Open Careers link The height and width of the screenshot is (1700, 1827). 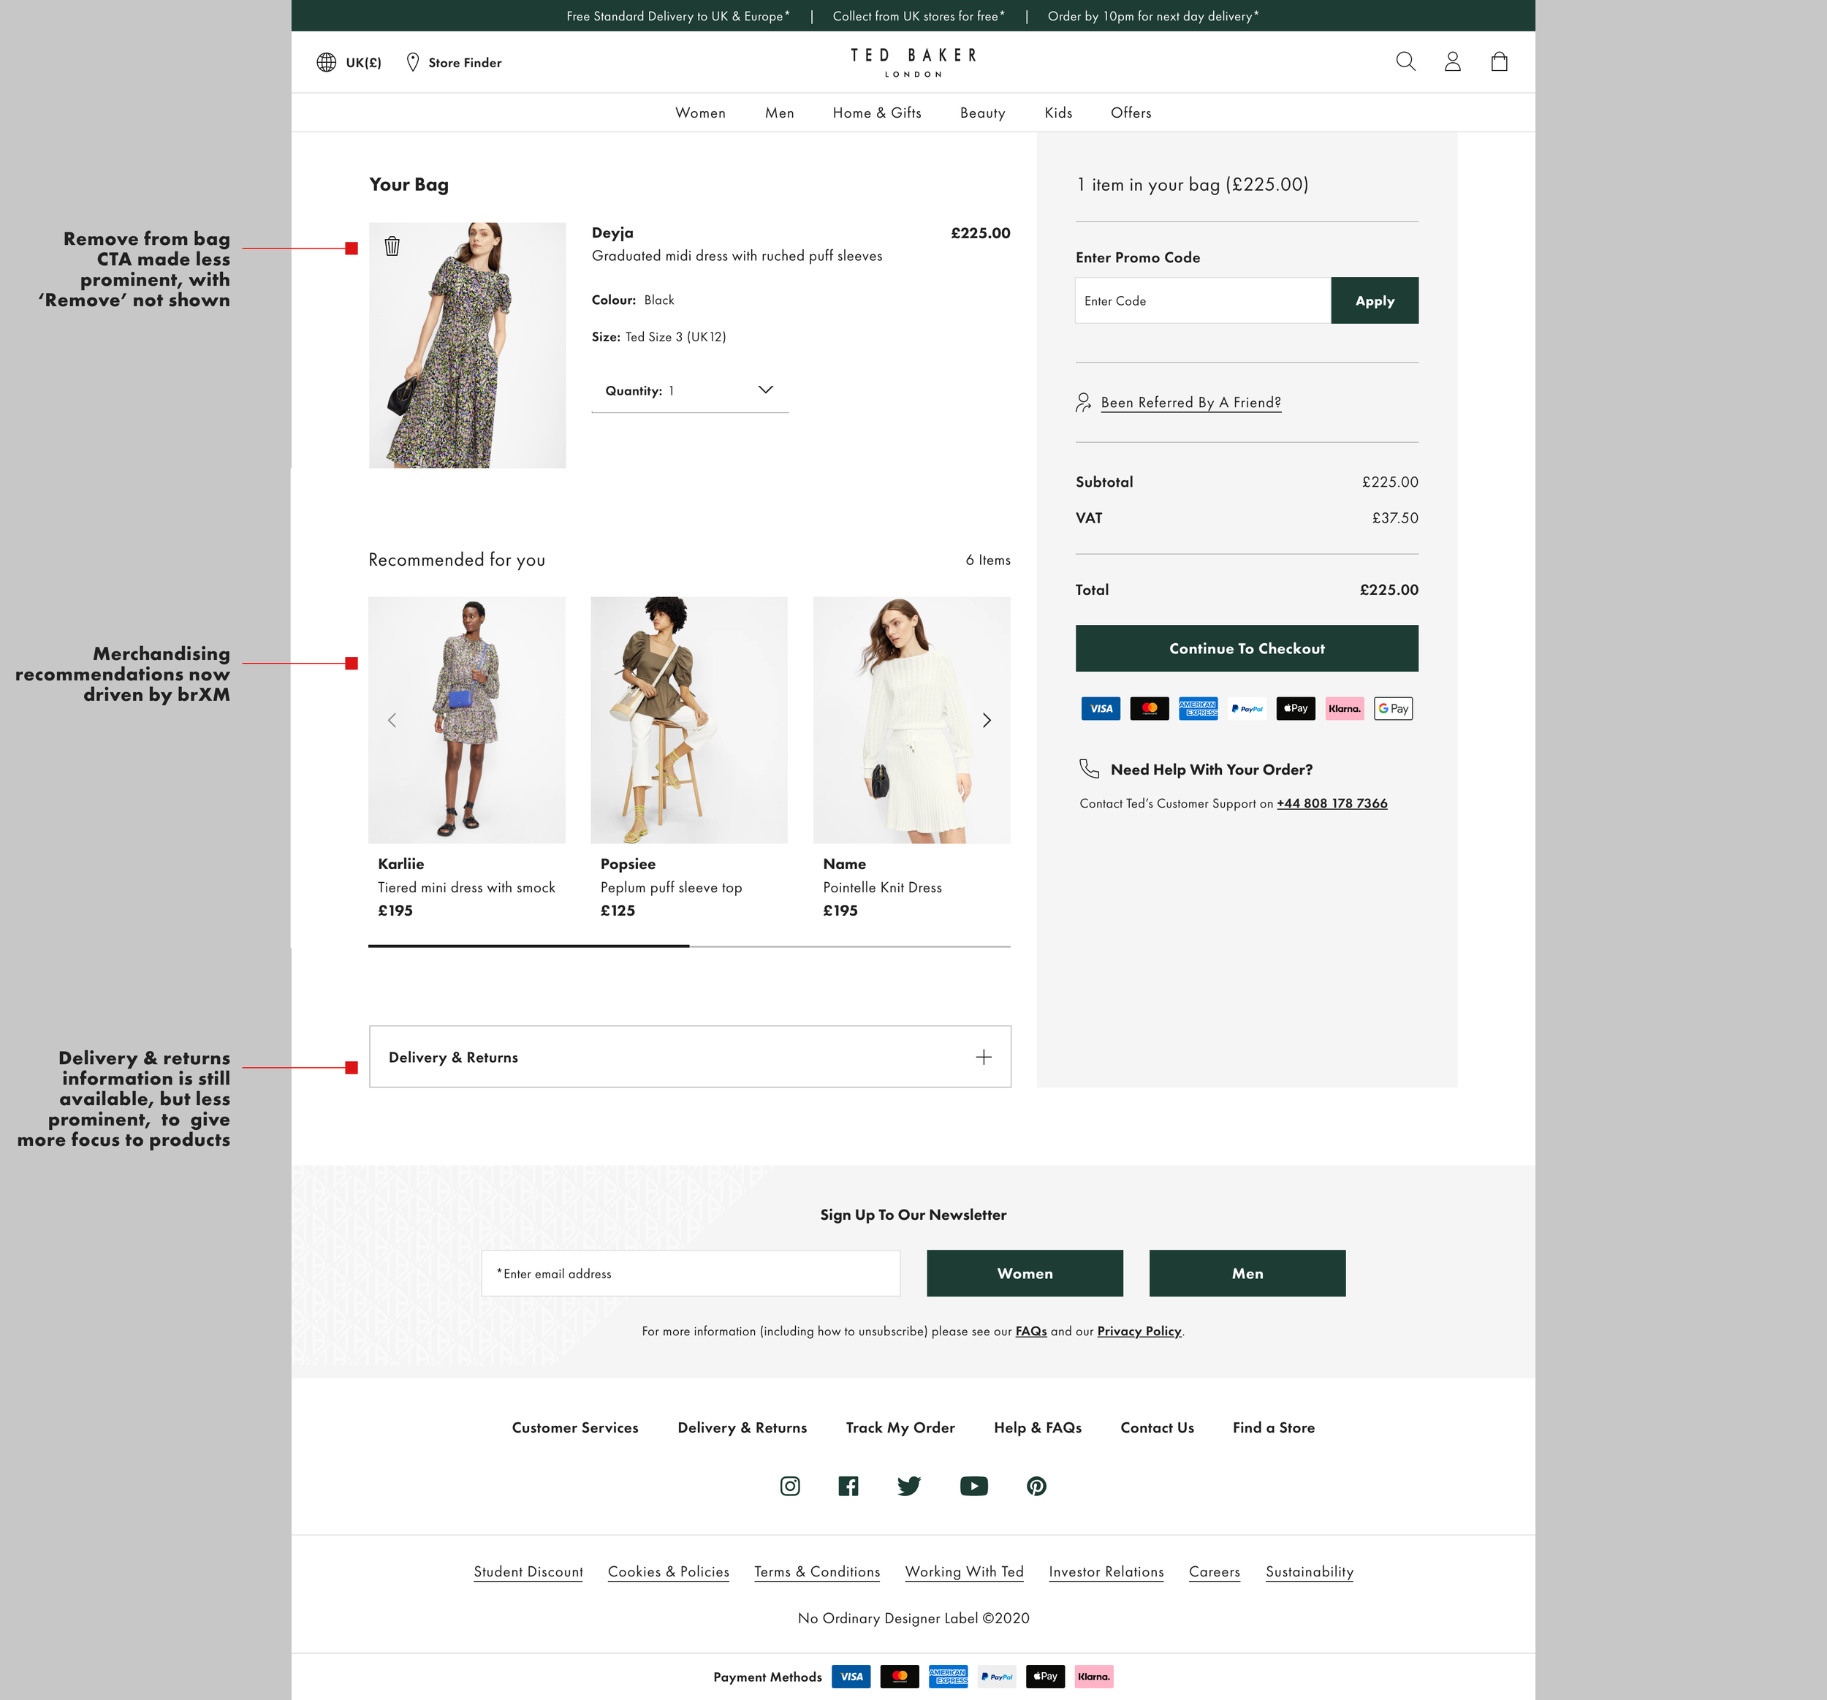pyautogui.click(x=1214, y=1571)
